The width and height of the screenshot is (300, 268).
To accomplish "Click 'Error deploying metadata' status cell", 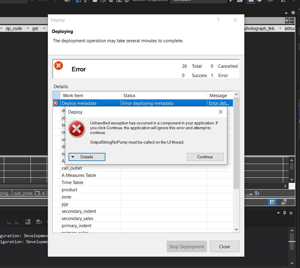I will pyautogui.click(x=164, y=103).
